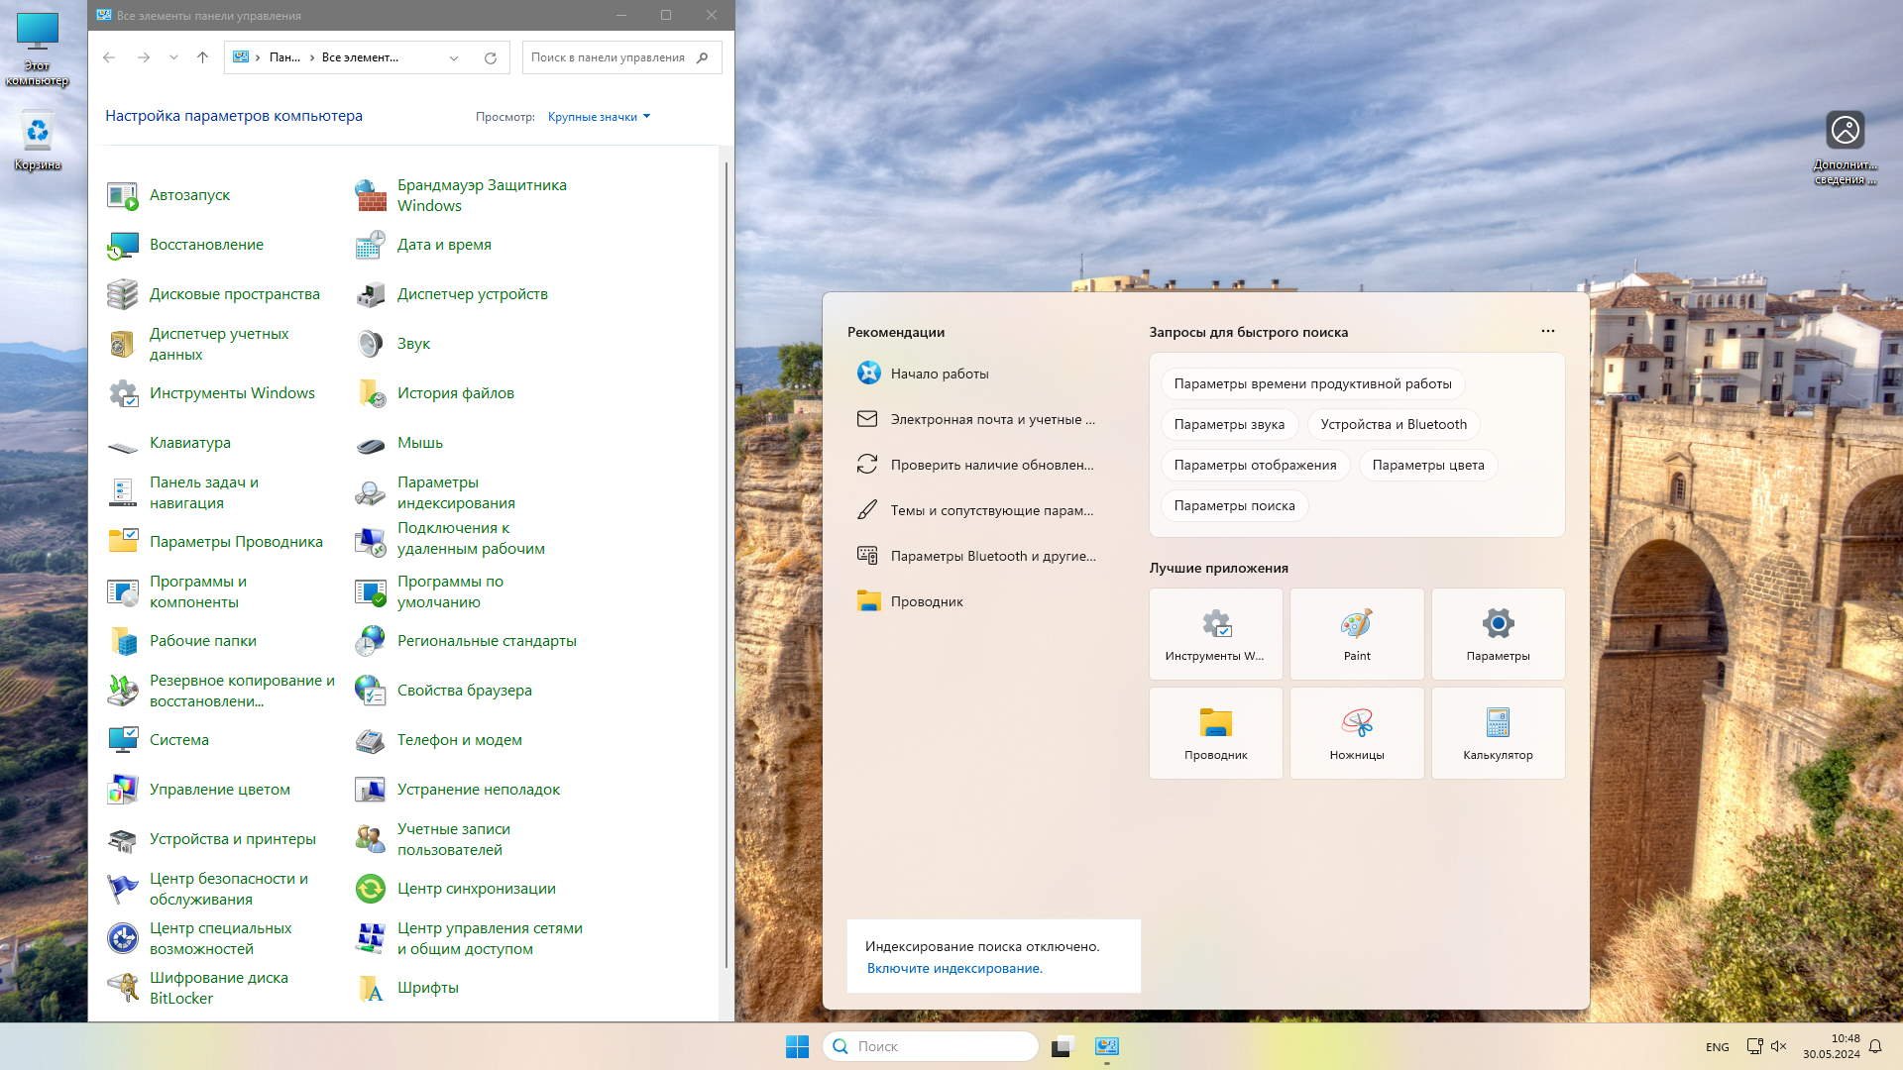The height and width of the screenshot is (1070, 1903).
Task: Expand the address bar history dropdown
Action: pos(454,57)
